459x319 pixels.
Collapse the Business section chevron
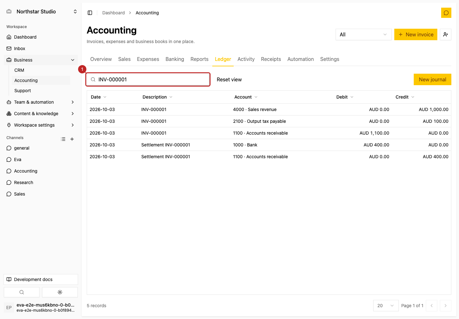[73, 60]
